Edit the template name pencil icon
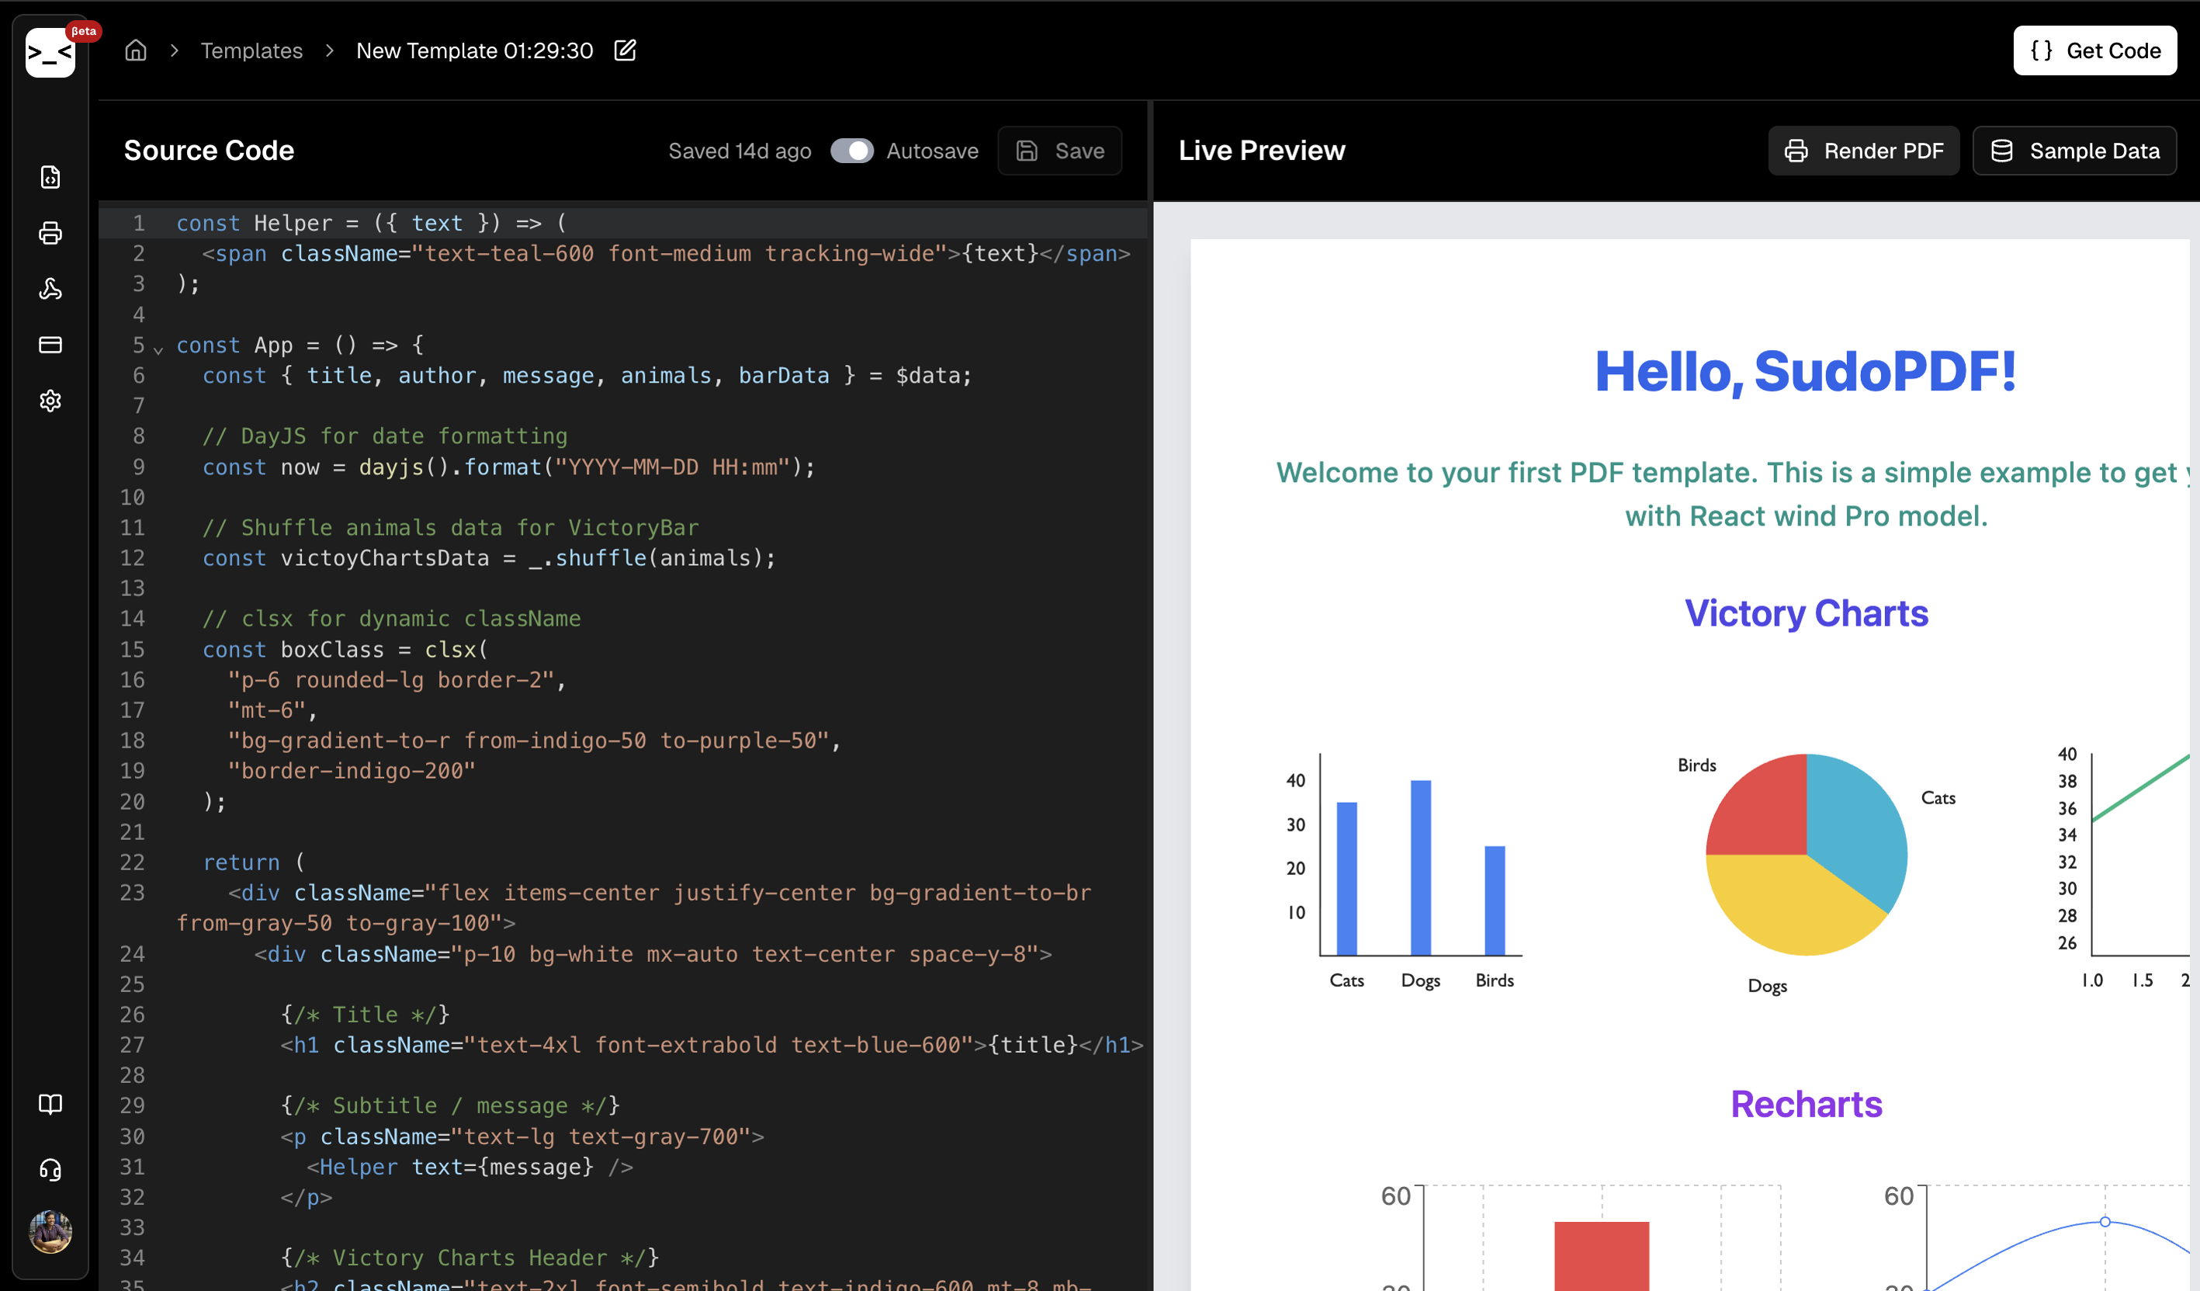This screenshot has height=1291, width=2200. 625,50
